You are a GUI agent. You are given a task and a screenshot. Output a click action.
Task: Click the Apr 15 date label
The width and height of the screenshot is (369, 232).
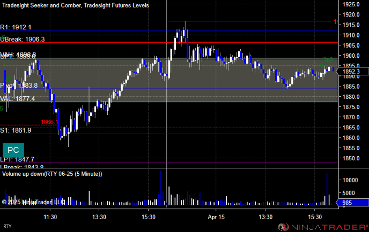216,217
